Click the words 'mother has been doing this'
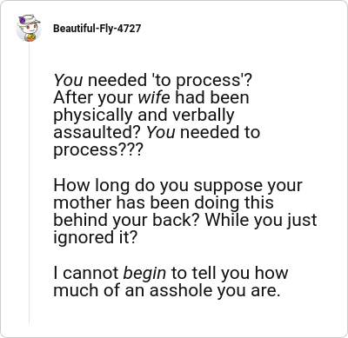348x338 pixels. click(164, 202)
